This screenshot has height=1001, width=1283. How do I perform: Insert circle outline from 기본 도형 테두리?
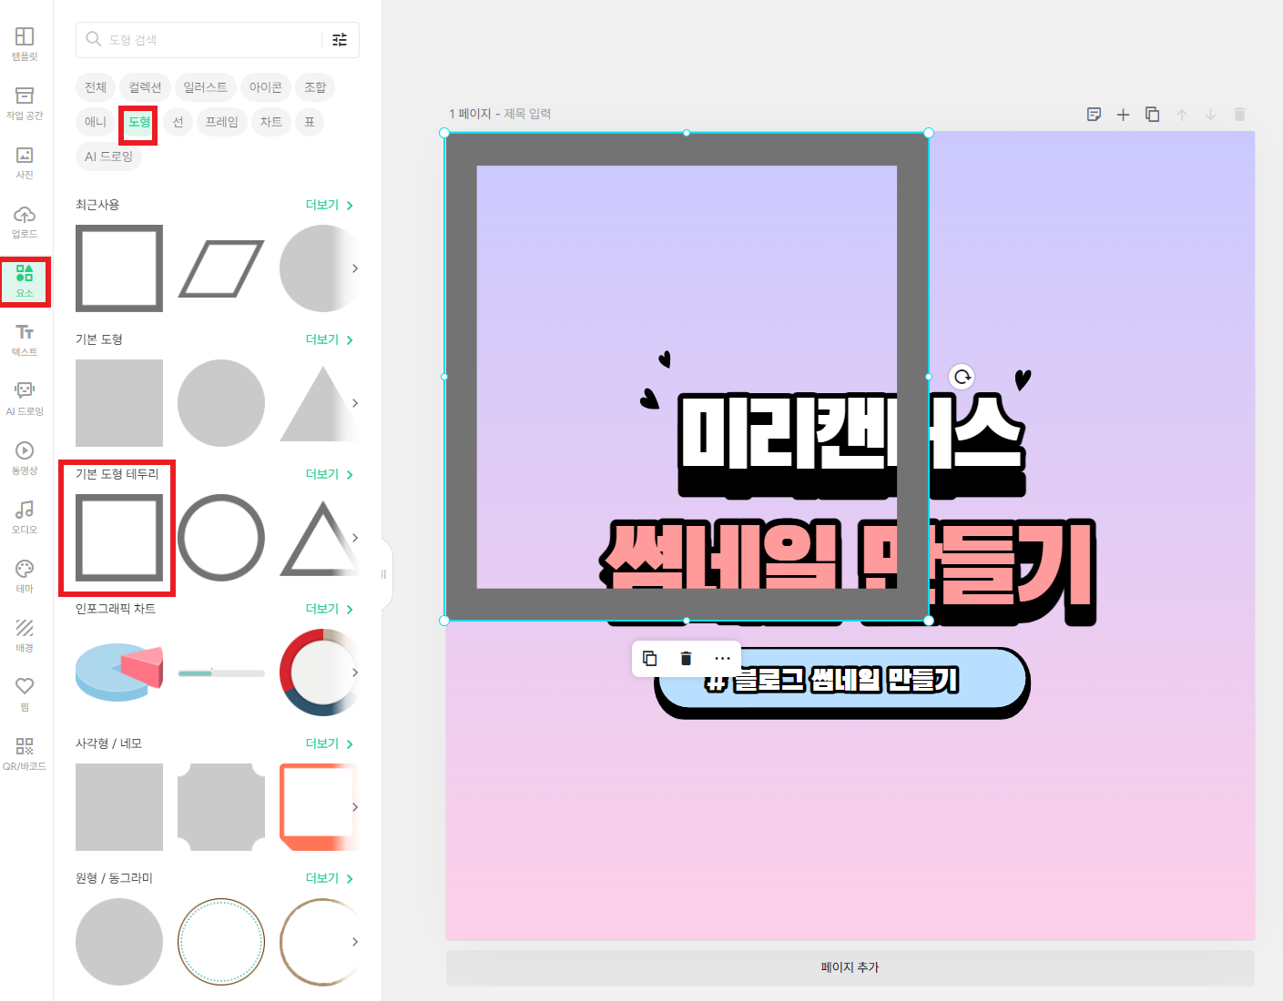click(221, 538)
